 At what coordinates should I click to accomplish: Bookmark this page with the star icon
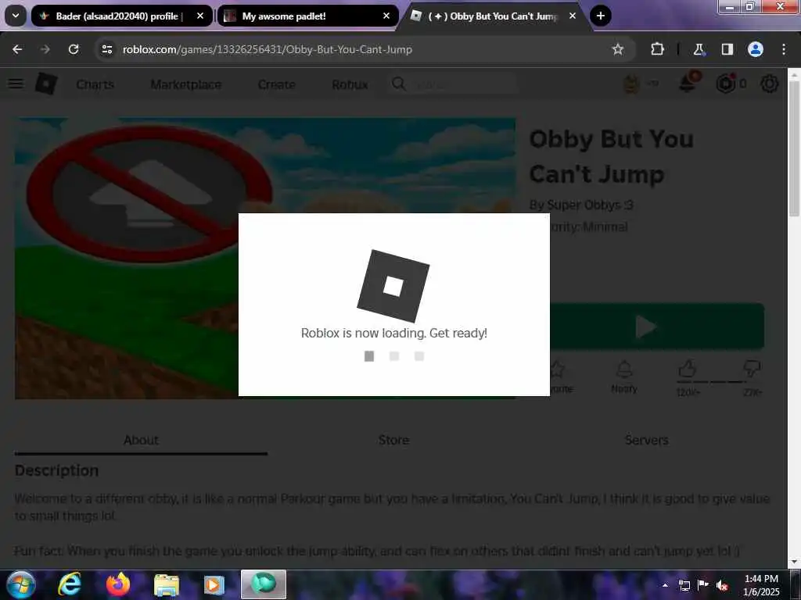[618, 49]
